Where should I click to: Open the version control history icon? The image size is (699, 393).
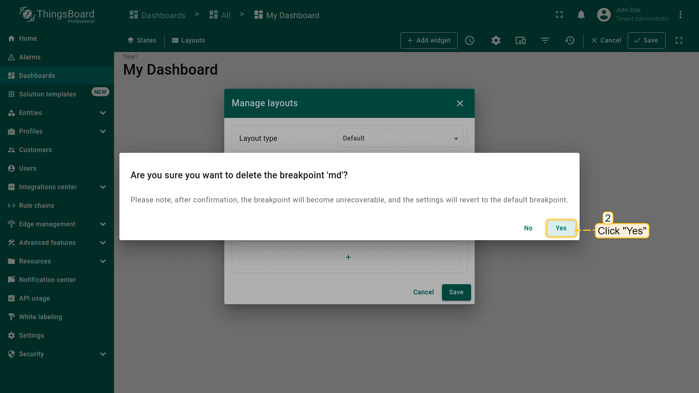pos(570,40)
